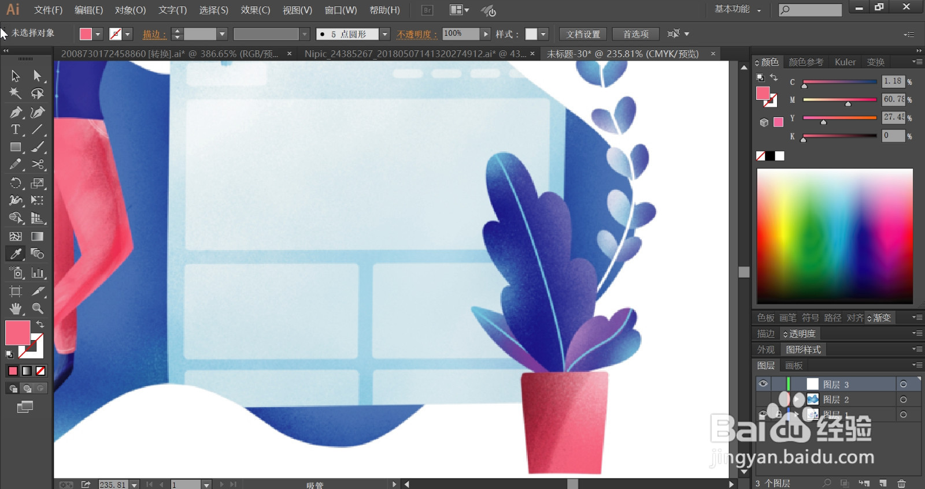
Task: Select the Type tool
Action: [16, 129]
